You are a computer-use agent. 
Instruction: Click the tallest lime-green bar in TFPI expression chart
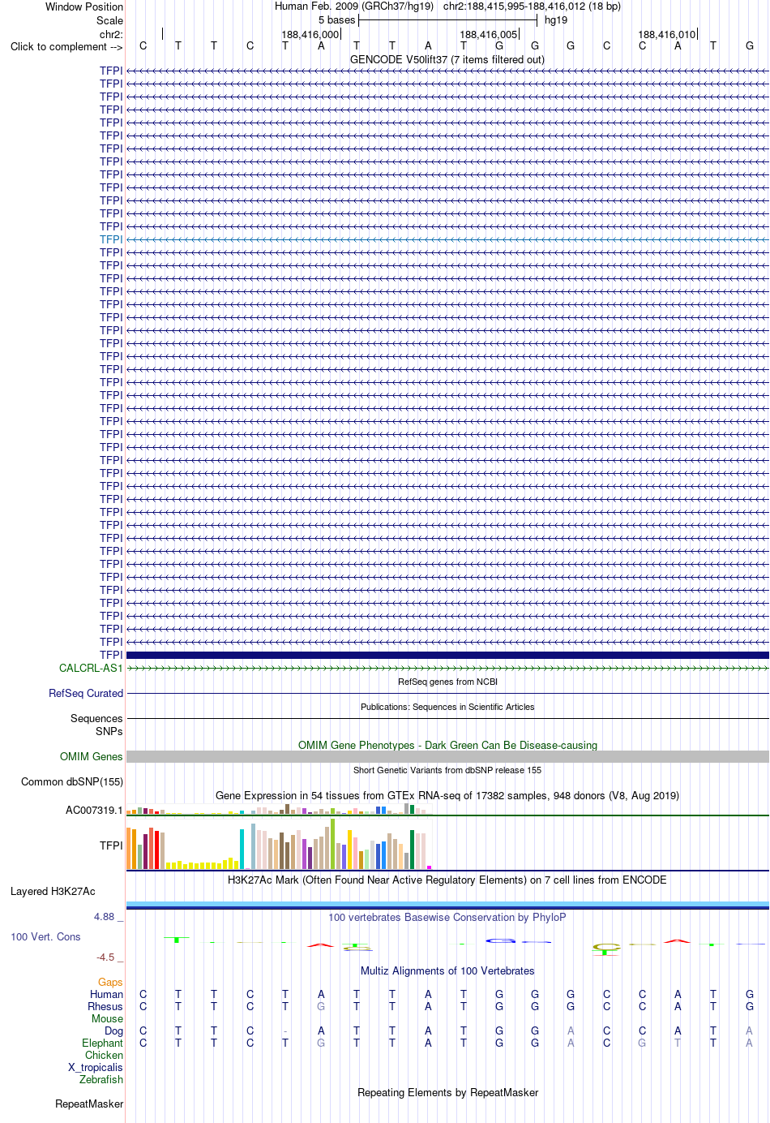(x=332, y=844)
